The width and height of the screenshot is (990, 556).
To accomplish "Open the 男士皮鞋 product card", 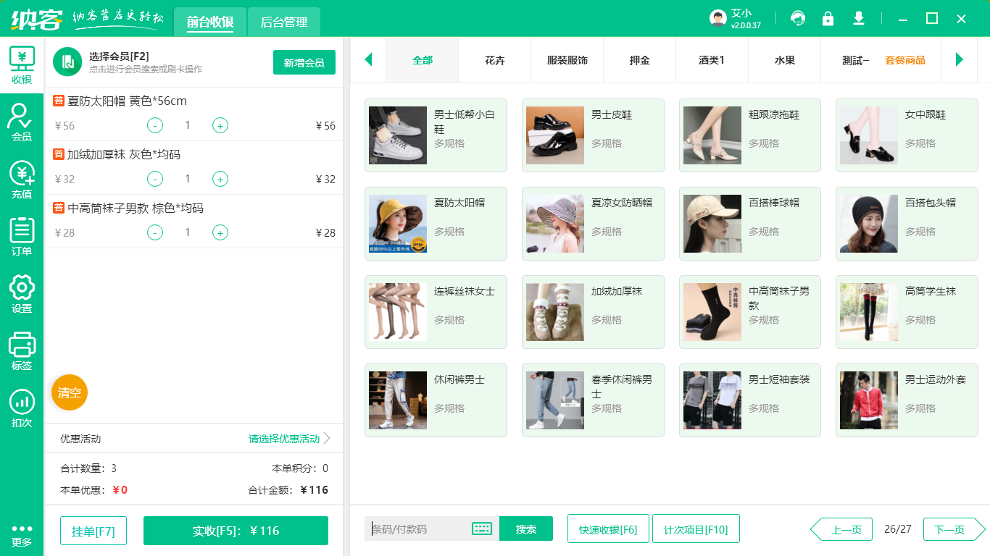I will click(x=592, y=135).
